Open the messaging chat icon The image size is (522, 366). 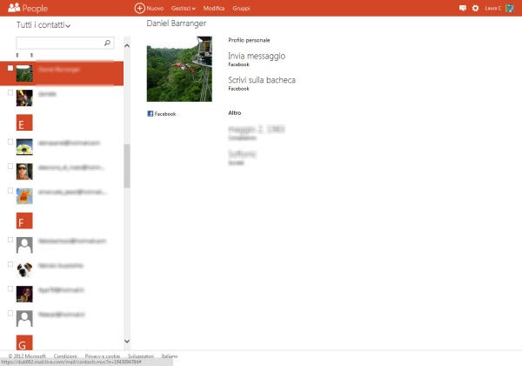pos(463,8)
